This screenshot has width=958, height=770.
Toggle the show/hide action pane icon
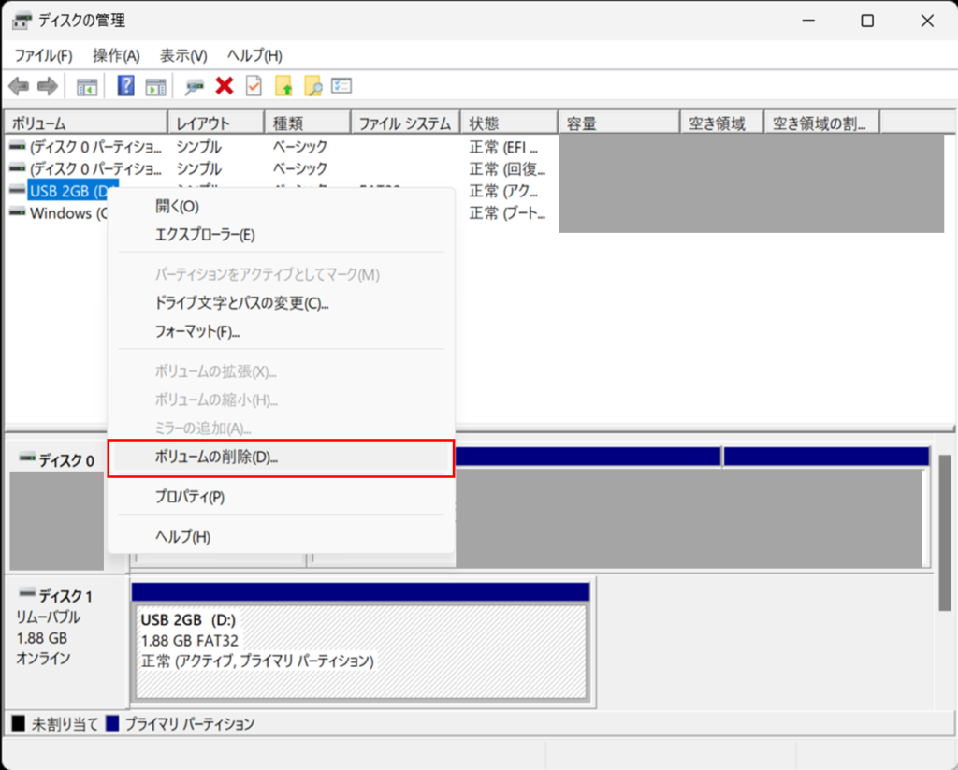pyautogui.click(x=155, y=87)
